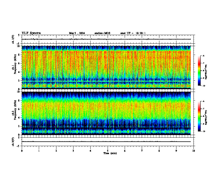Click inside the ch.1 spectrogram panel

[106, 67]
